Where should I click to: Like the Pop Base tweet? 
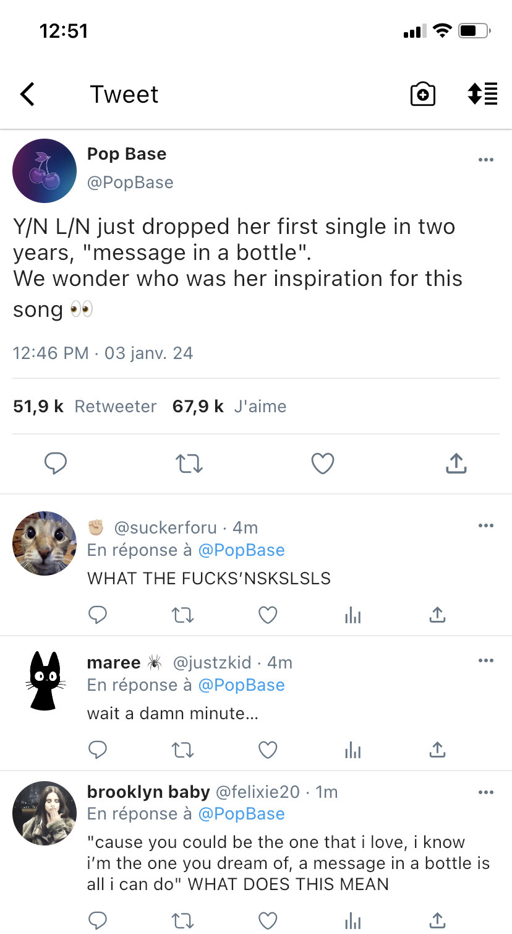323,464
